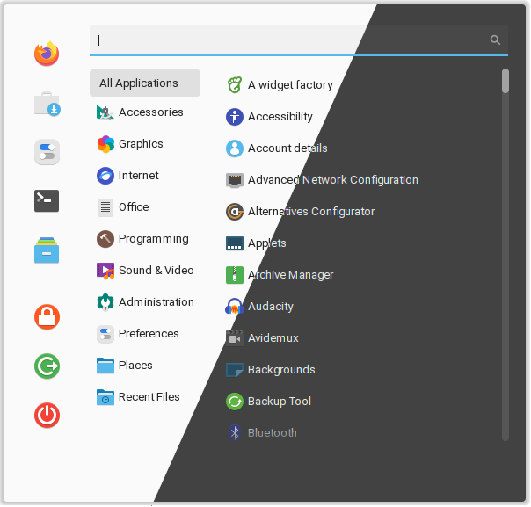This screenshot has height=507, width=531.
Task: Click the Account details avatar icon
Action: (x=235, y=148)
